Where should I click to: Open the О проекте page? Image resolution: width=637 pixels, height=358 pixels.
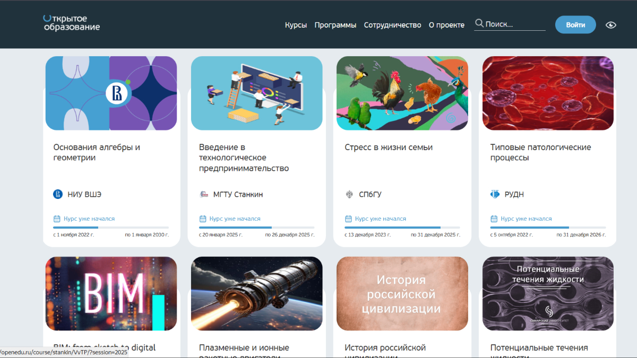446,24
